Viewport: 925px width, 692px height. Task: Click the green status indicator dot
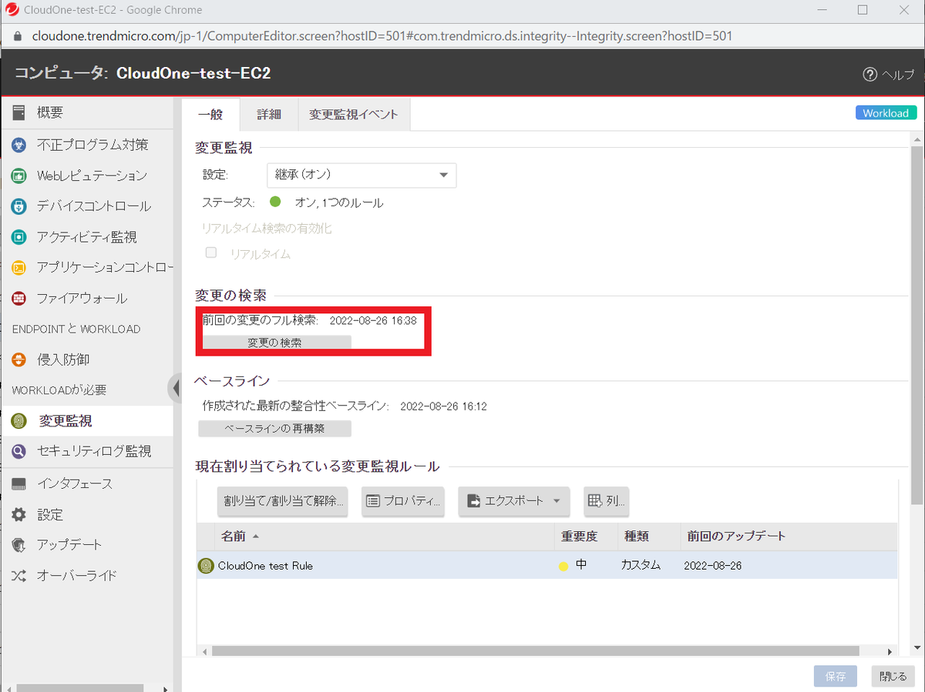tap(275, 202)
